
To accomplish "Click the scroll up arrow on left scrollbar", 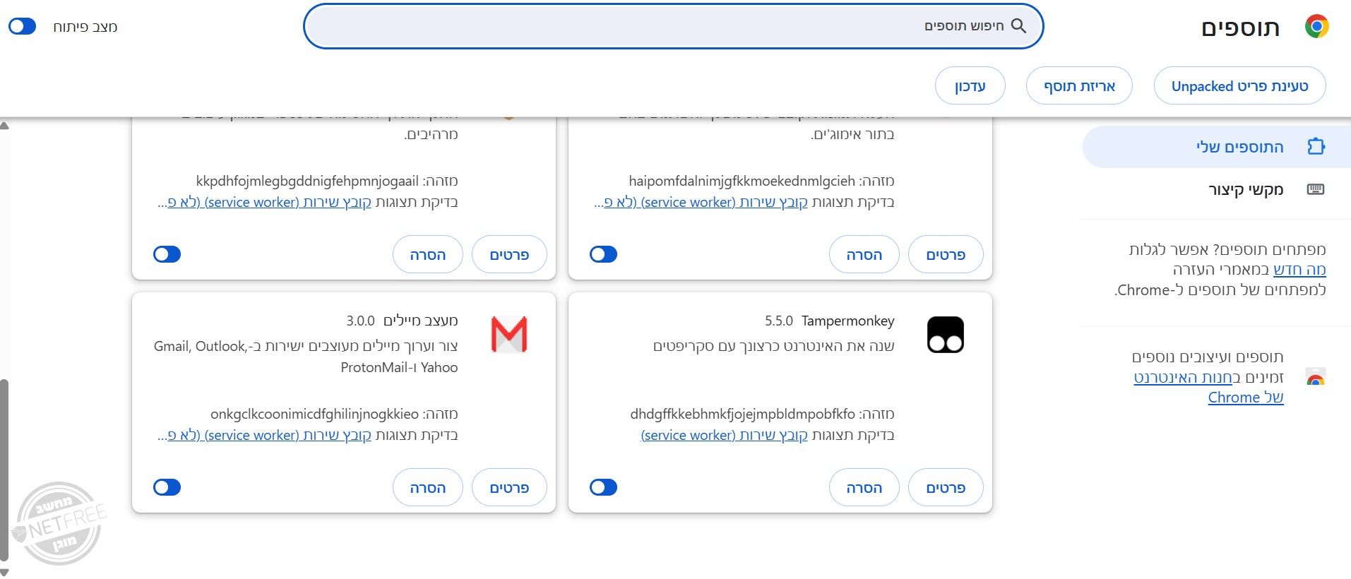I will (4, 126).
